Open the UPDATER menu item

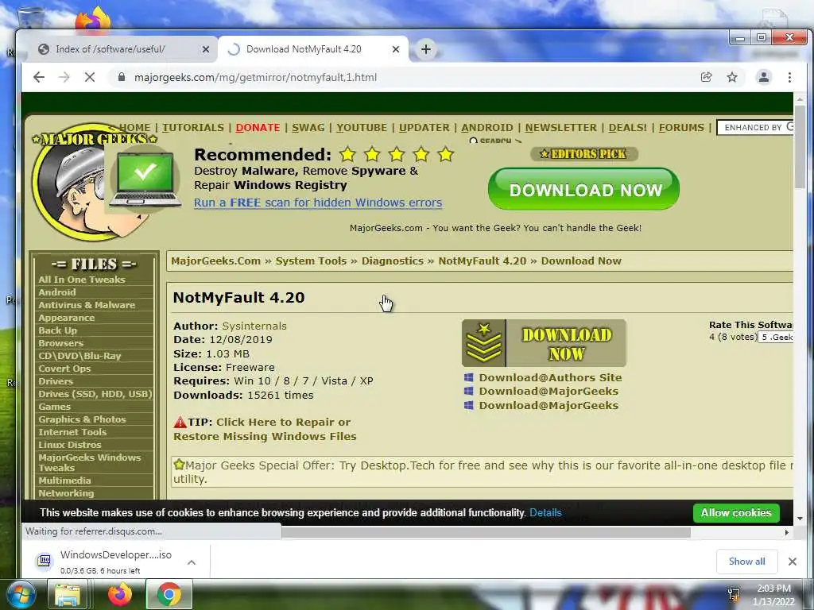(x=424, y=128)
